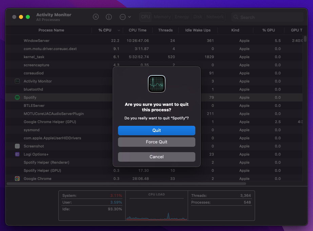Sort by the % GPU column header
The height and width of the screenshot is (231, 313).
pyautogui.click(x=269, y=30)
